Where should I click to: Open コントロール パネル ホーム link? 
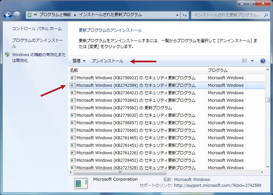[x=37, y=29]
